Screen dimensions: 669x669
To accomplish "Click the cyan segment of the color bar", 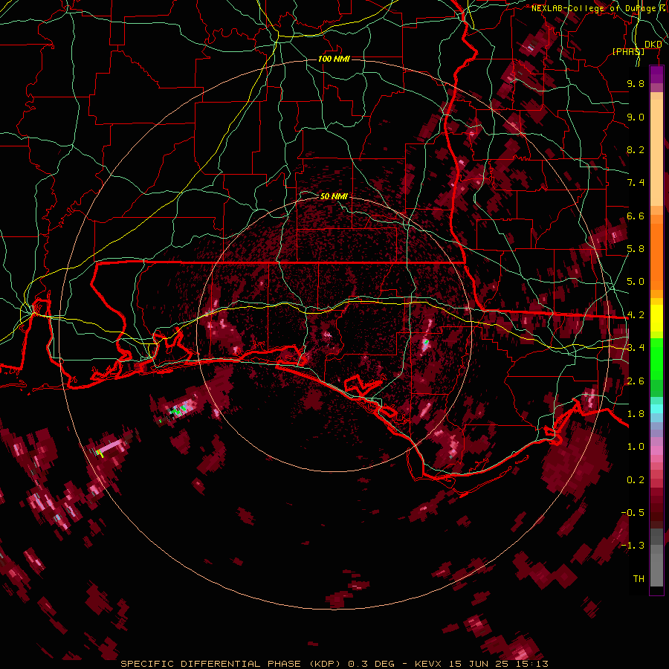I will pos(656,409).
